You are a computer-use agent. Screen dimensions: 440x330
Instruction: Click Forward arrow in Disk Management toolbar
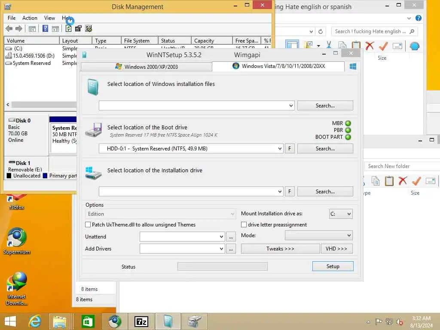pyautogui.click(x=19, y=28)
